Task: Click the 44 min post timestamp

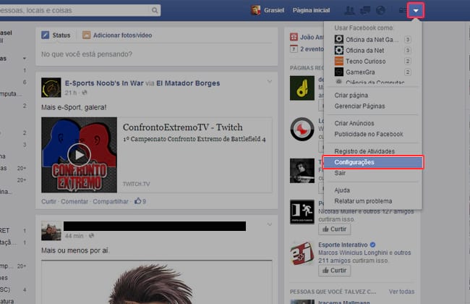Action: [x=74, y=235]
